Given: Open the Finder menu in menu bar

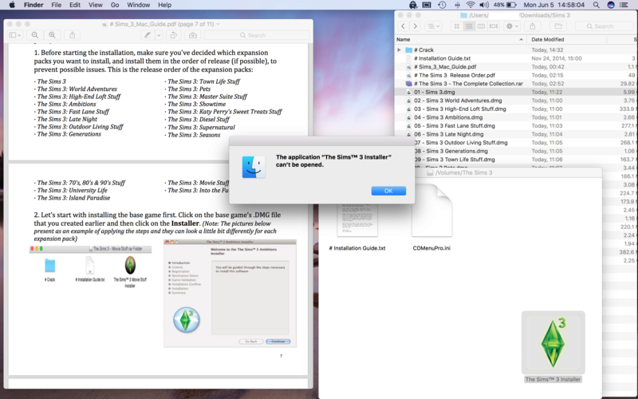Looking at the screenshot, I should [x=33, y=5].
